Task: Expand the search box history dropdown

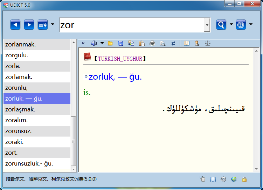Action: click(207, 25)
